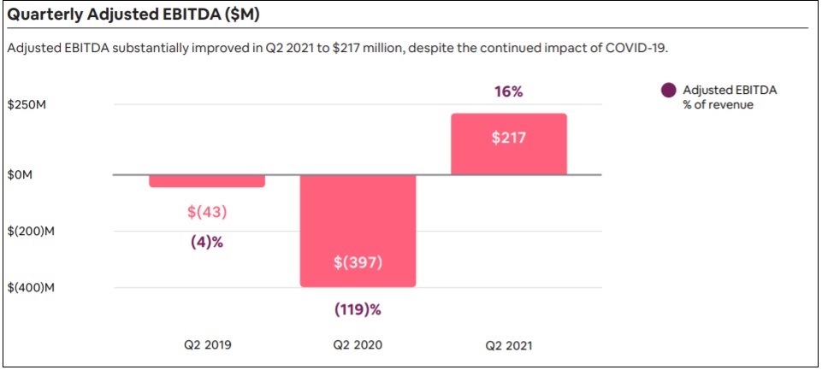Screen dimensions: 822x370
Task: Click the Adjusted EBITDA % of revenue legend text
Action: (730, 97)
